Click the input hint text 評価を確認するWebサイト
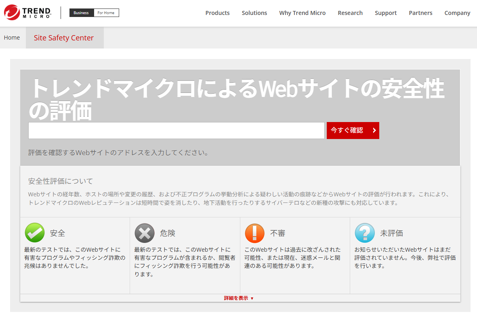 (118, 152)
